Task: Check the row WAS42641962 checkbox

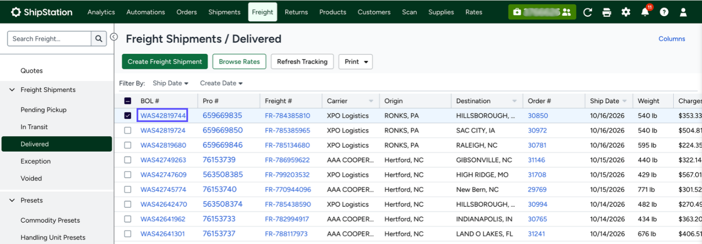Action: [128, 219]
